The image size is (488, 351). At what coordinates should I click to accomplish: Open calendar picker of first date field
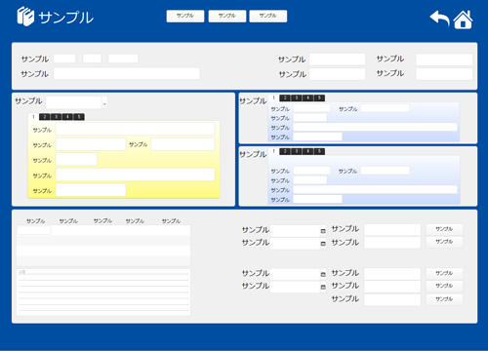pyautogui.click(x=323, y=231)
